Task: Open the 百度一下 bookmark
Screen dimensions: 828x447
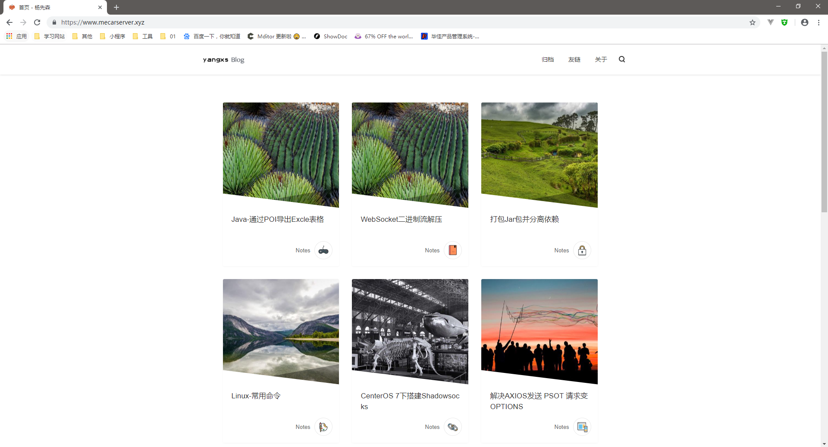Action: click(x=212, y=37)
